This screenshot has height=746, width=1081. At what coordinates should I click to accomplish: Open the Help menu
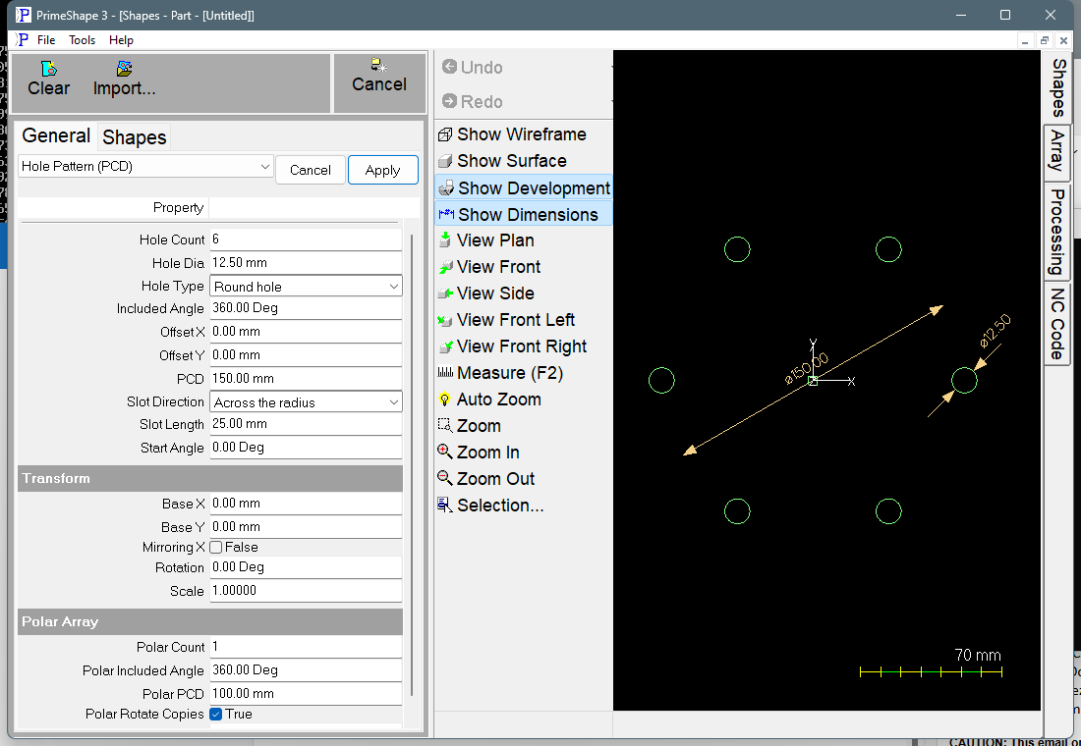(121, 40)
